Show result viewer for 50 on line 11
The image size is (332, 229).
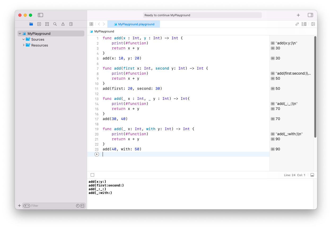point(273,88)
